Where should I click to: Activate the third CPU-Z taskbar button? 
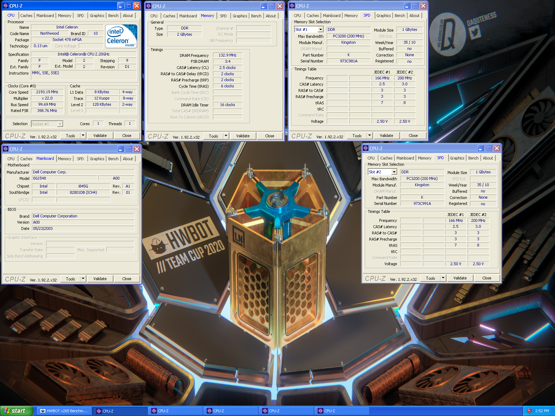coord(231,411)
